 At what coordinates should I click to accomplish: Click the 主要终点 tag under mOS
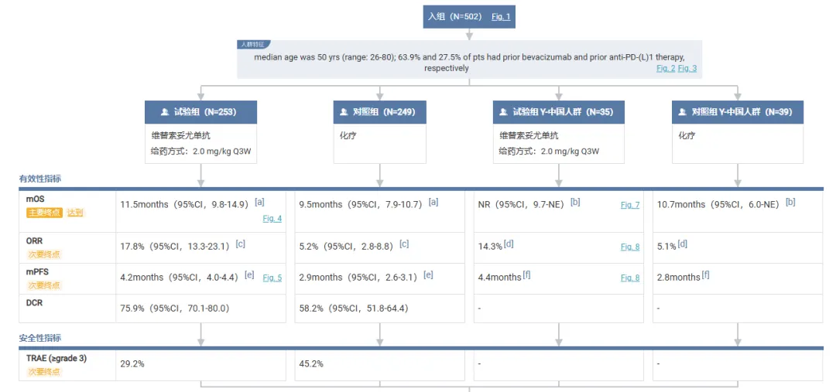point(44,213)
